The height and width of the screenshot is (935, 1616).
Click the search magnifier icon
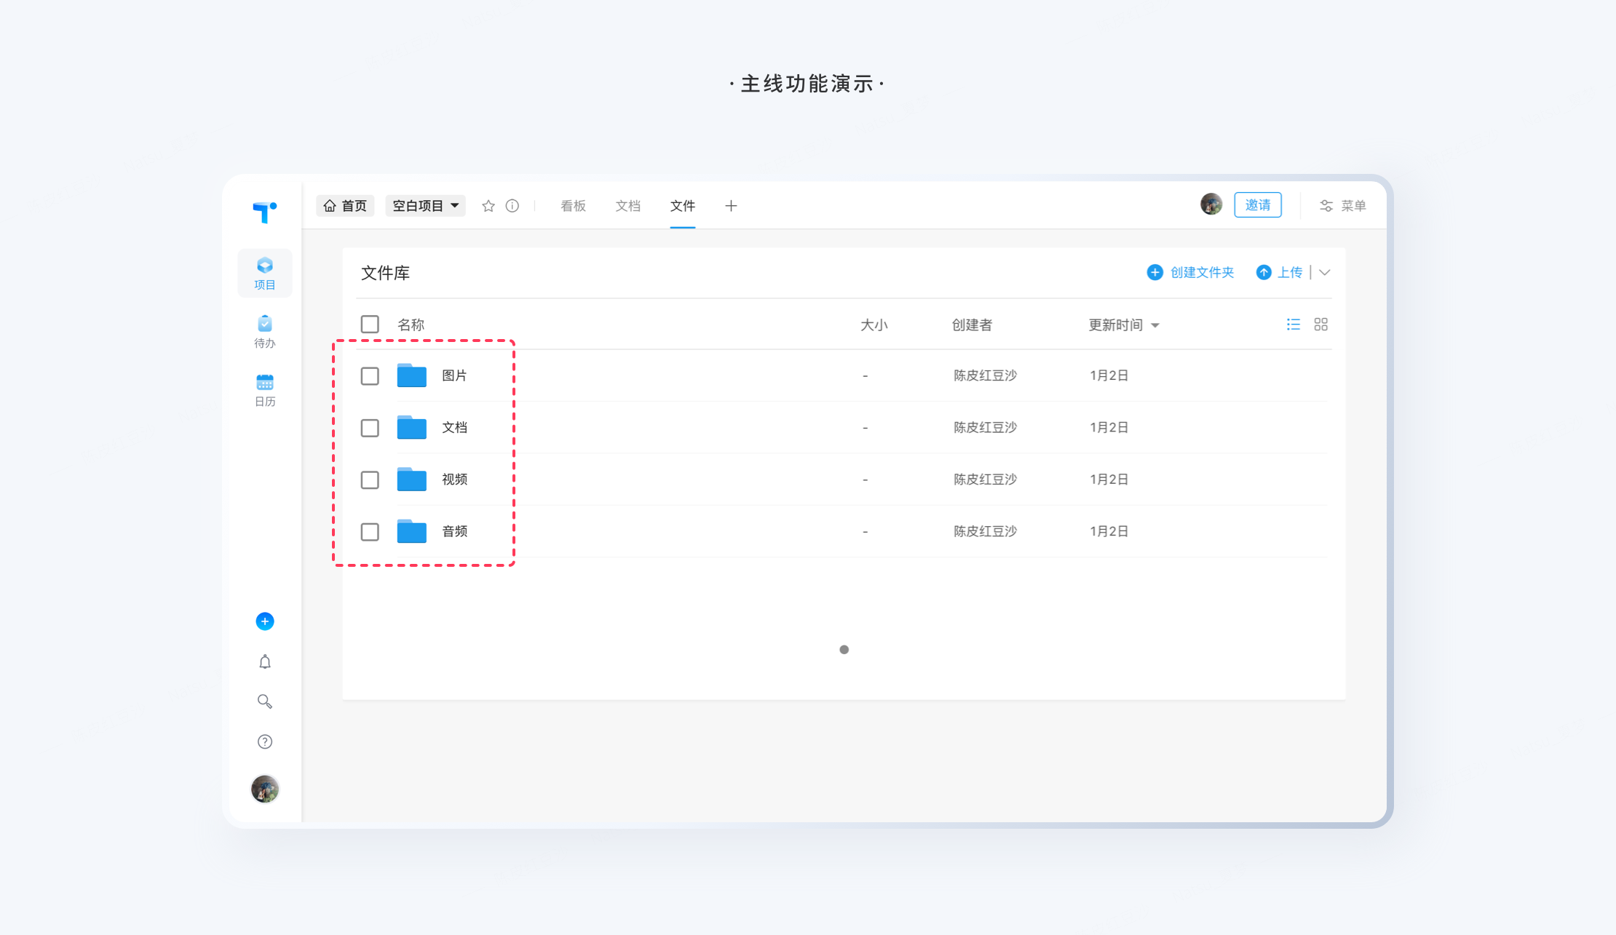click(265, 701)
